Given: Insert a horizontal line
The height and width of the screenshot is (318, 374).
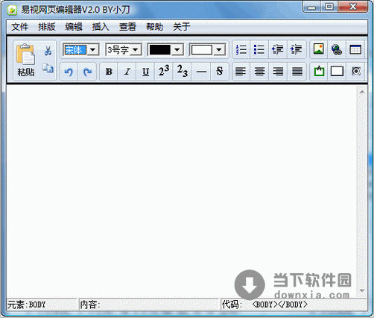Looking at the screenshot, I should [201, 72].
